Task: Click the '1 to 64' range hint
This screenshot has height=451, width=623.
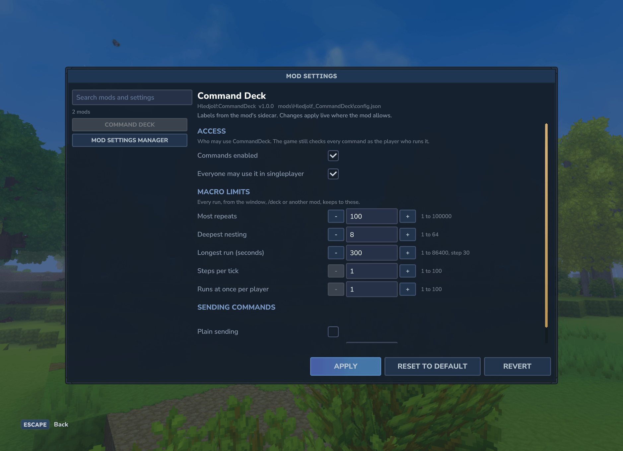Action: point(430,234)
